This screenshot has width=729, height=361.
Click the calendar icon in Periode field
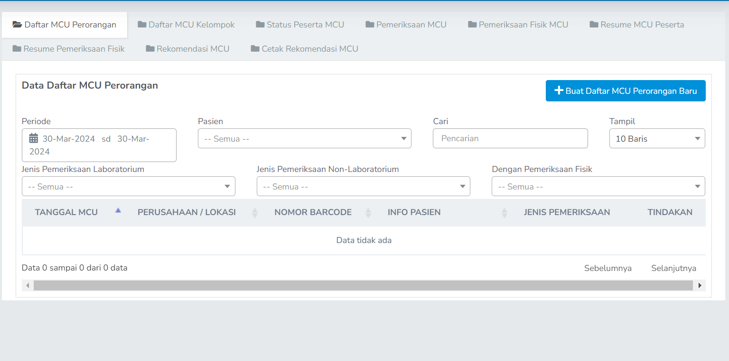(x=34, y=138)
